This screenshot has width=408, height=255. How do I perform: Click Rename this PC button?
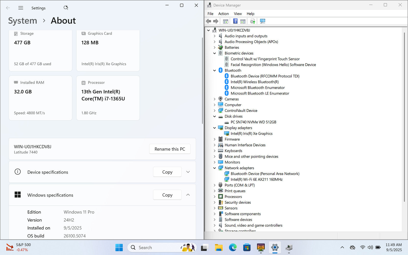click(x=170, y=149)
